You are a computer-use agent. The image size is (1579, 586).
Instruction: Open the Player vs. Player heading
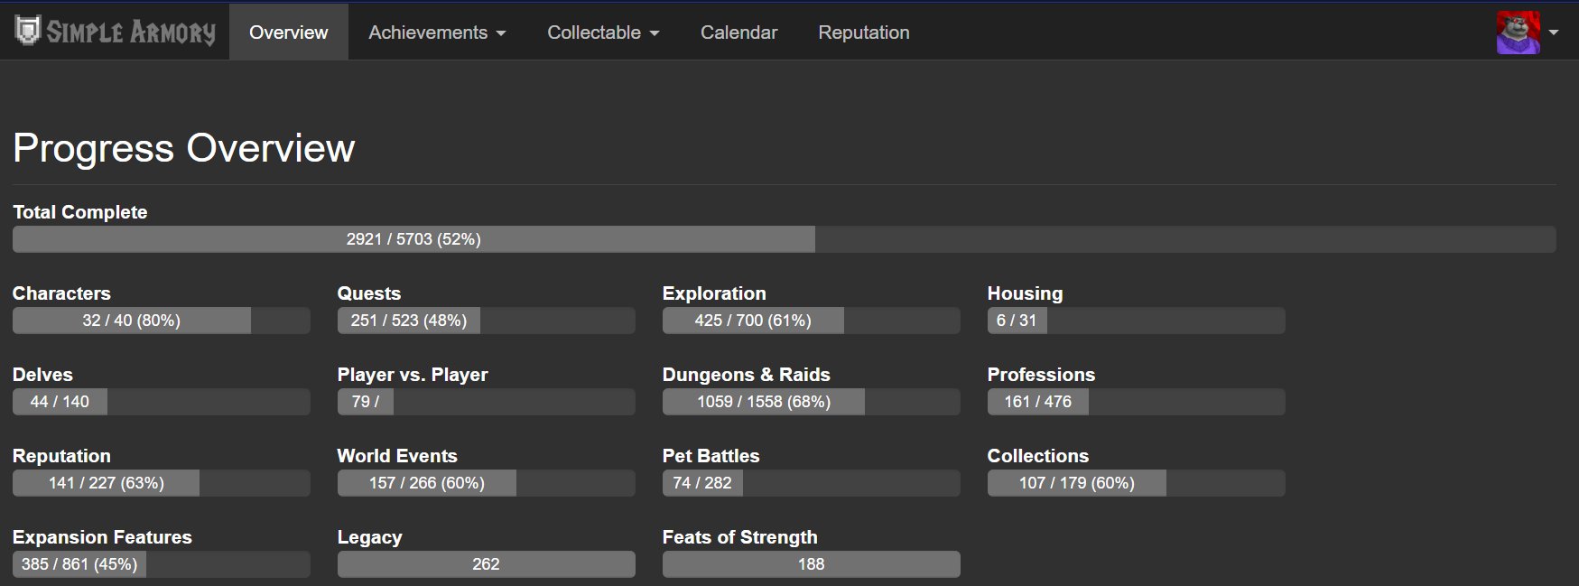413,375
